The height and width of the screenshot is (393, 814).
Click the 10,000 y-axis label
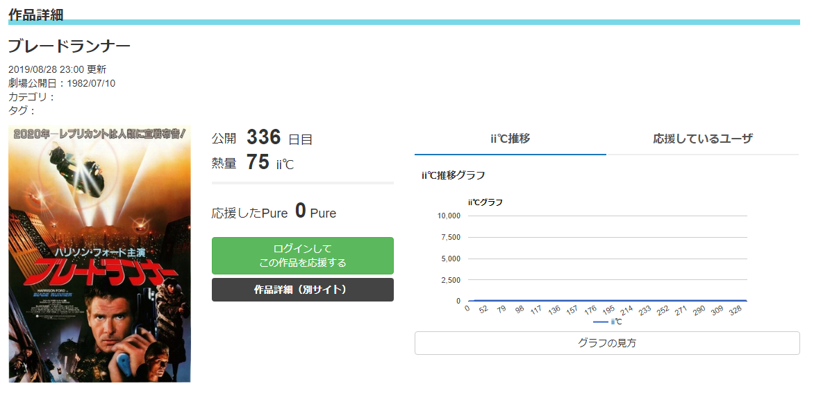click(449, 216)
